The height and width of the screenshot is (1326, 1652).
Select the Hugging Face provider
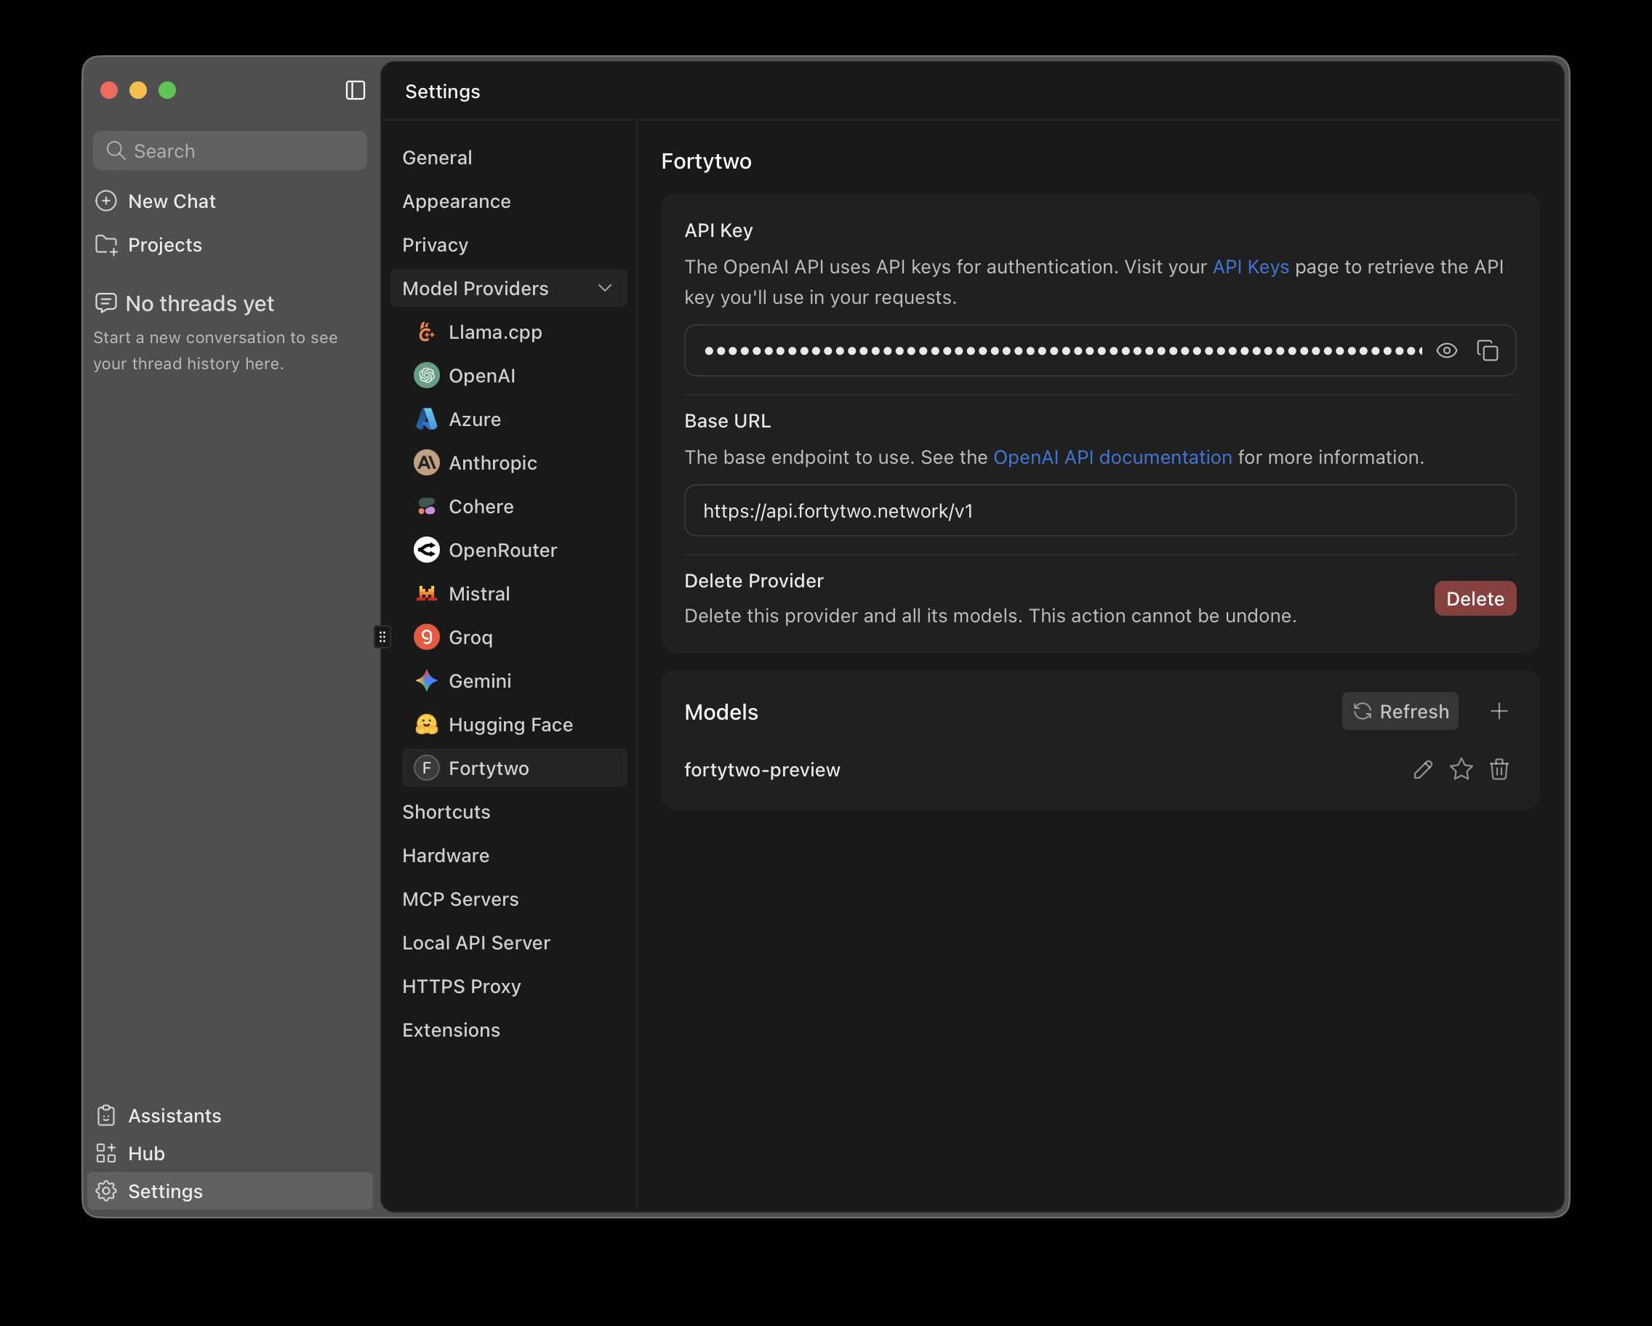pyautogui.click(x=510, y=724)
